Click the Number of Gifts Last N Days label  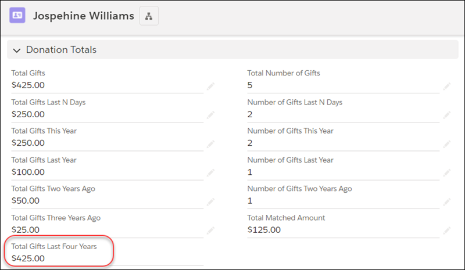pos(295,102)
